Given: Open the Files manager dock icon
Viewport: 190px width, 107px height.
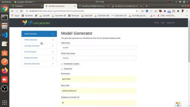Looking at the screenshot, I should click(x=5, y=26).
